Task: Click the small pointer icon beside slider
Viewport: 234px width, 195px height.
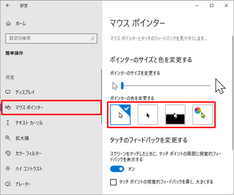Action: (x=115, y=86)
